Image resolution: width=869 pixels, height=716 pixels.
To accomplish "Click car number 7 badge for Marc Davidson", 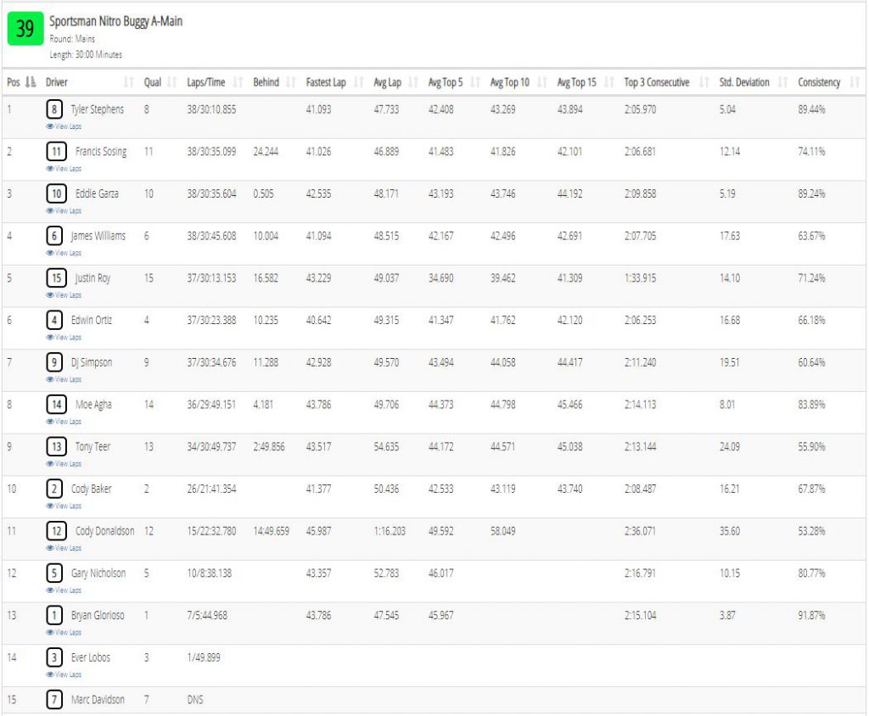I will click(54, 699).
